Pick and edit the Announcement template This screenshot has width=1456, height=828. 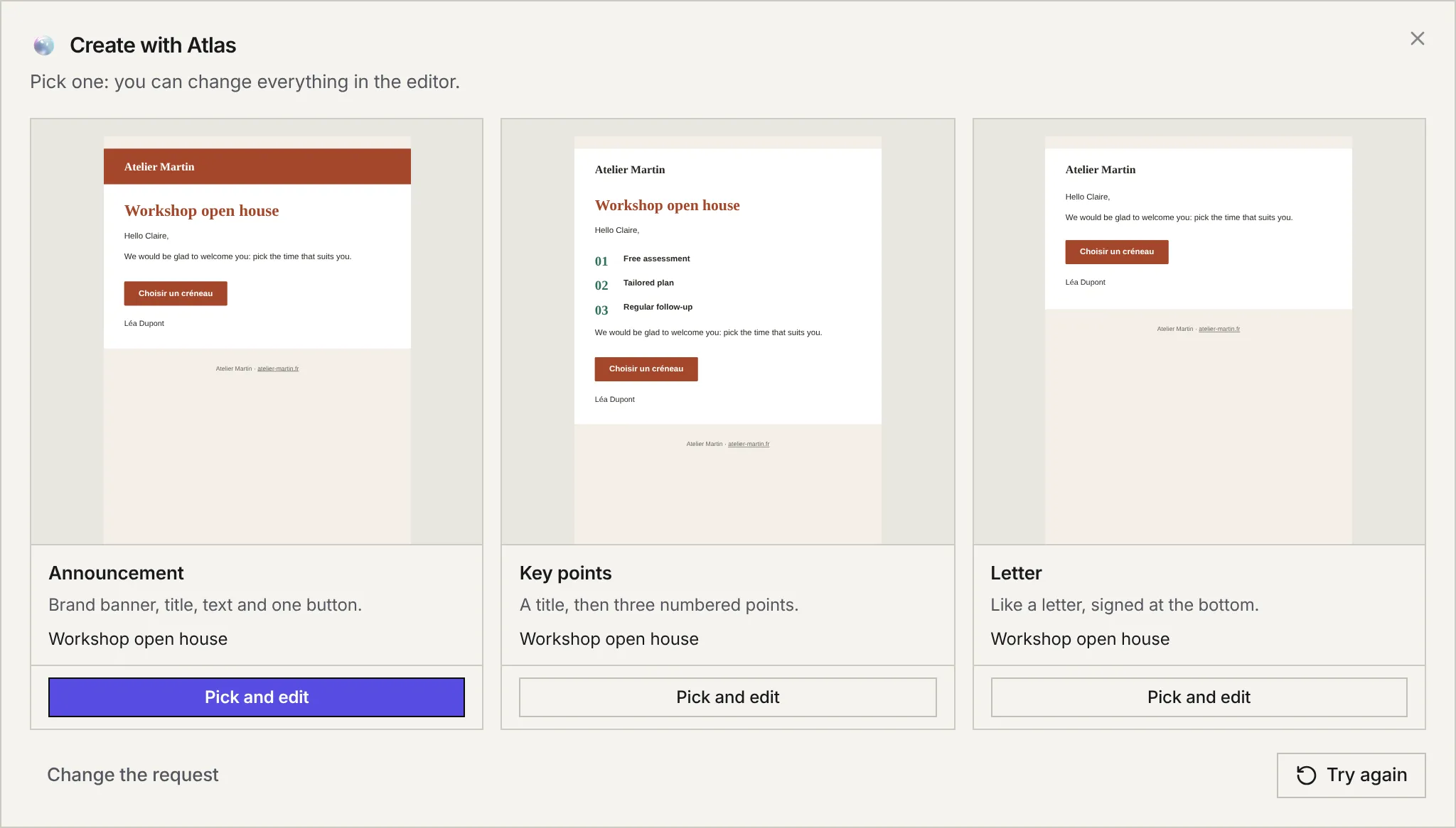click(257, 697)
